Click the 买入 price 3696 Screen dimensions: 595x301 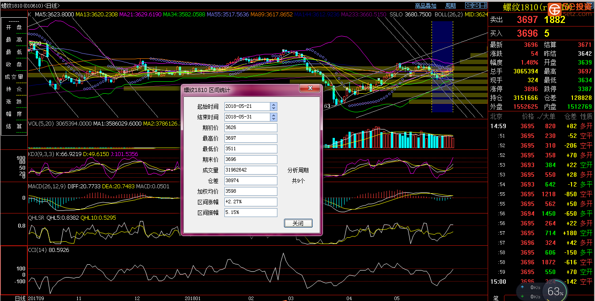(x=527, y=33)
